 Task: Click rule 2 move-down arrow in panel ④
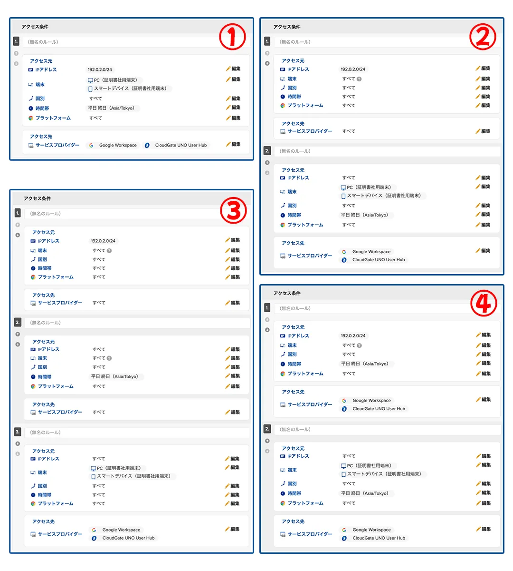coord(267,451)
